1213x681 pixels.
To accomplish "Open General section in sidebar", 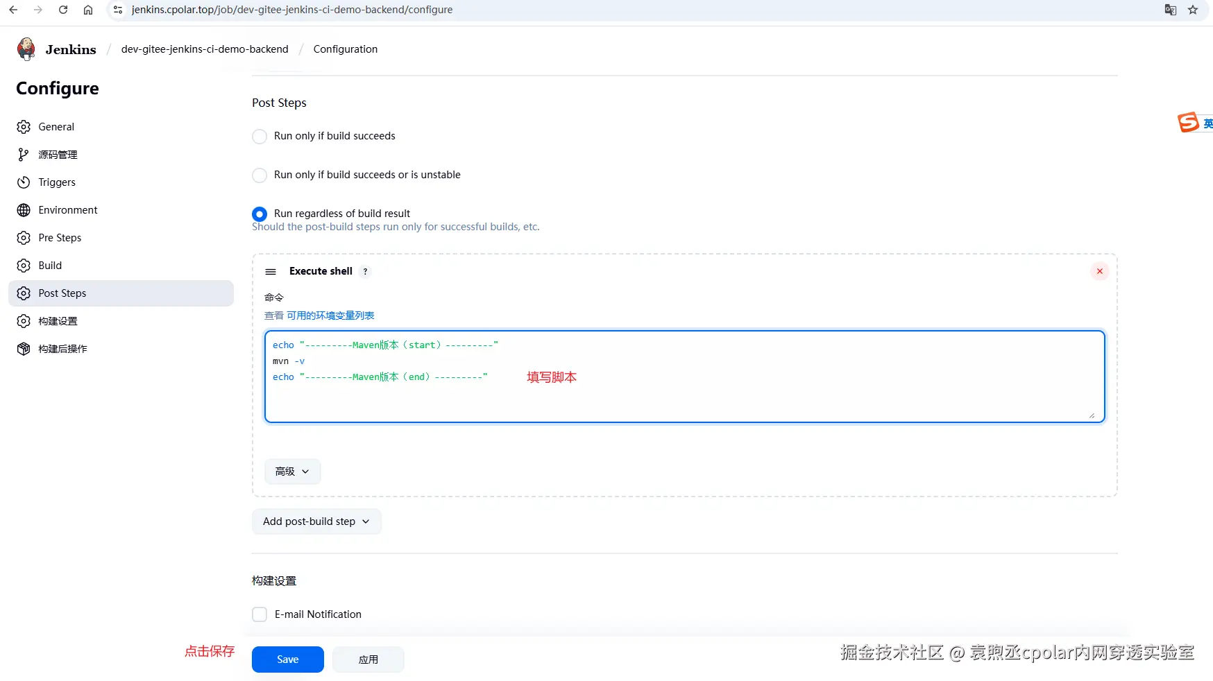I will click(x=121, y=127).
